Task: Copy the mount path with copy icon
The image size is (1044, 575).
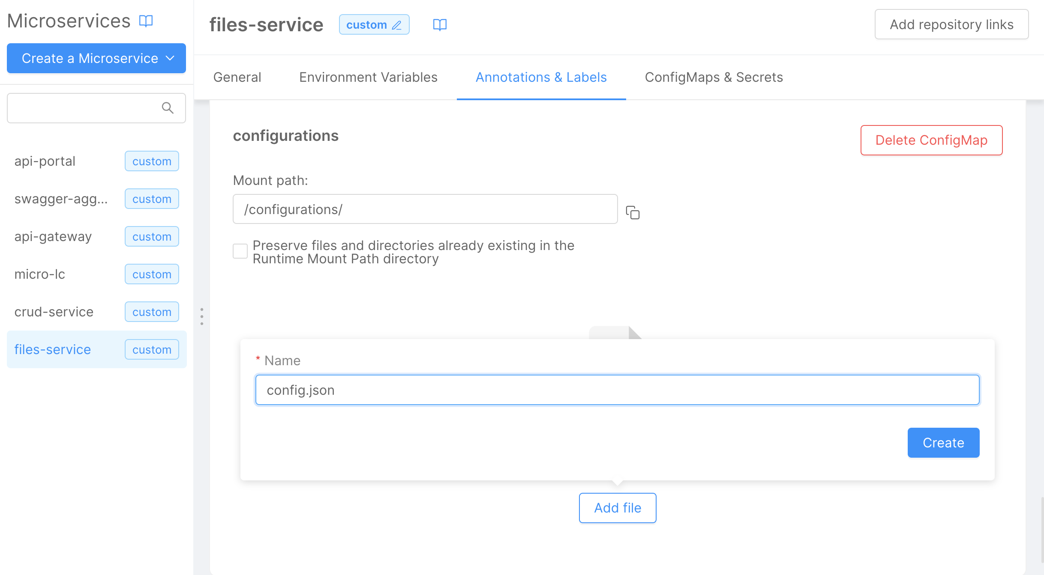Action: click(x=633, y=212)
